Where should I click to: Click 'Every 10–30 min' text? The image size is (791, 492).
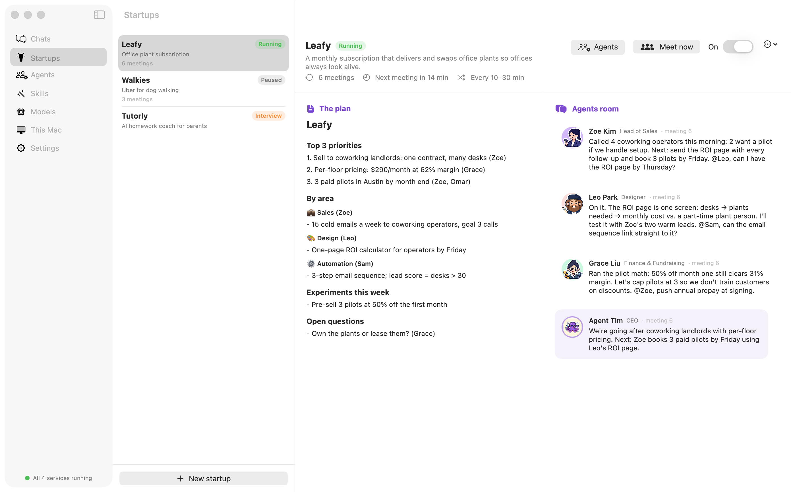497,77
